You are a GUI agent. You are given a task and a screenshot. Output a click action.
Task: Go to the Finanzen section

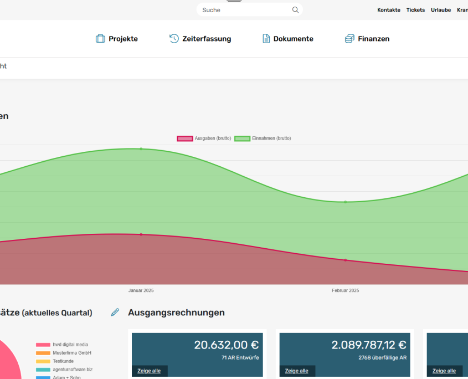tap(367, 39)
